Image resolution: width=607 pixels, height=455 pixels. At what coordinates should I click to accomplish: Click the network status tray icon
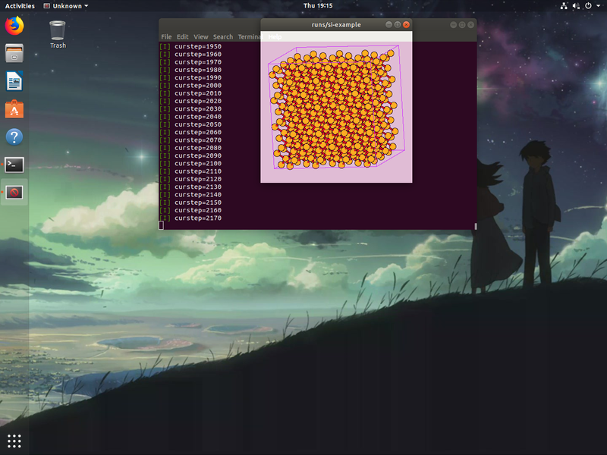pos(564,6)
